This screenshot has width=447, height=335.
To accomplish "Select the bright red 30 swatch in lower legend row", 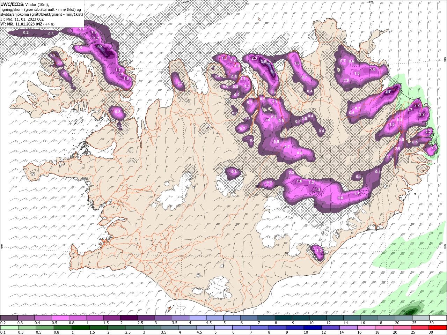I will [x=438, y=328].
